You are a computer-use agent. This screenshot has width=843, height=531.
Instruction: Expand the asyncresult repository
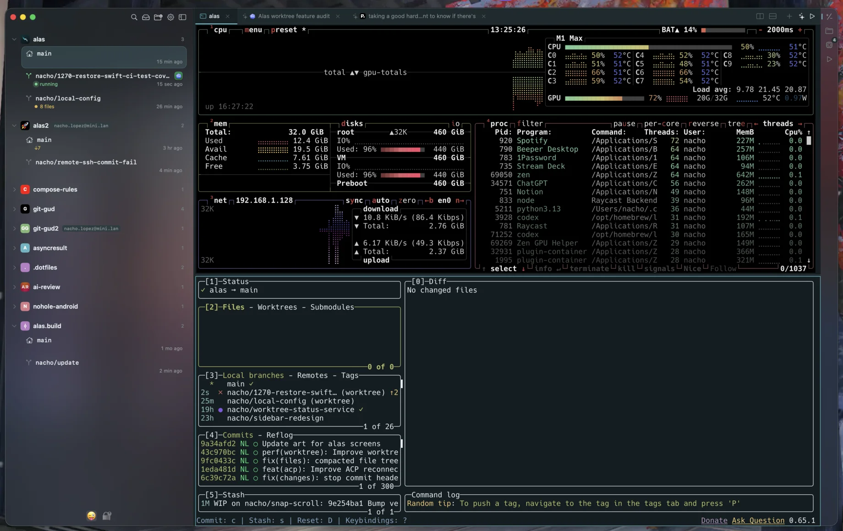[14, 248]
